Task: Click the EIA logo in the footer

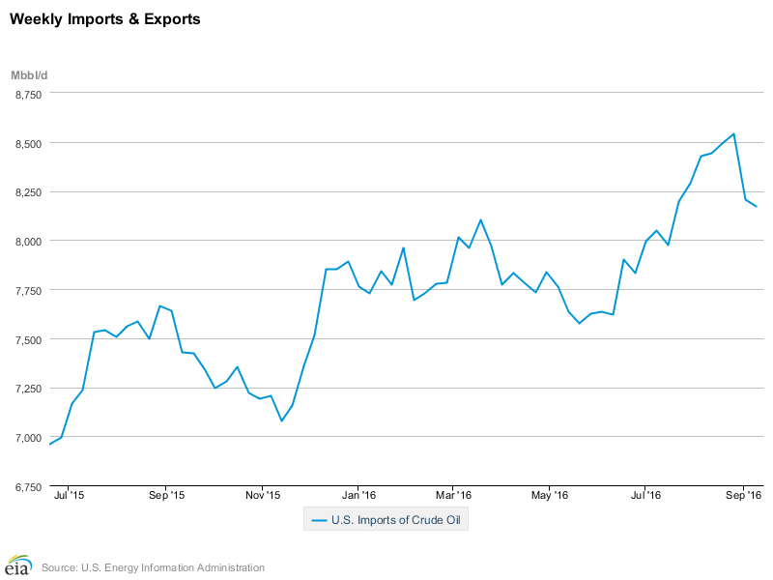Action: (x=18, y=565)
